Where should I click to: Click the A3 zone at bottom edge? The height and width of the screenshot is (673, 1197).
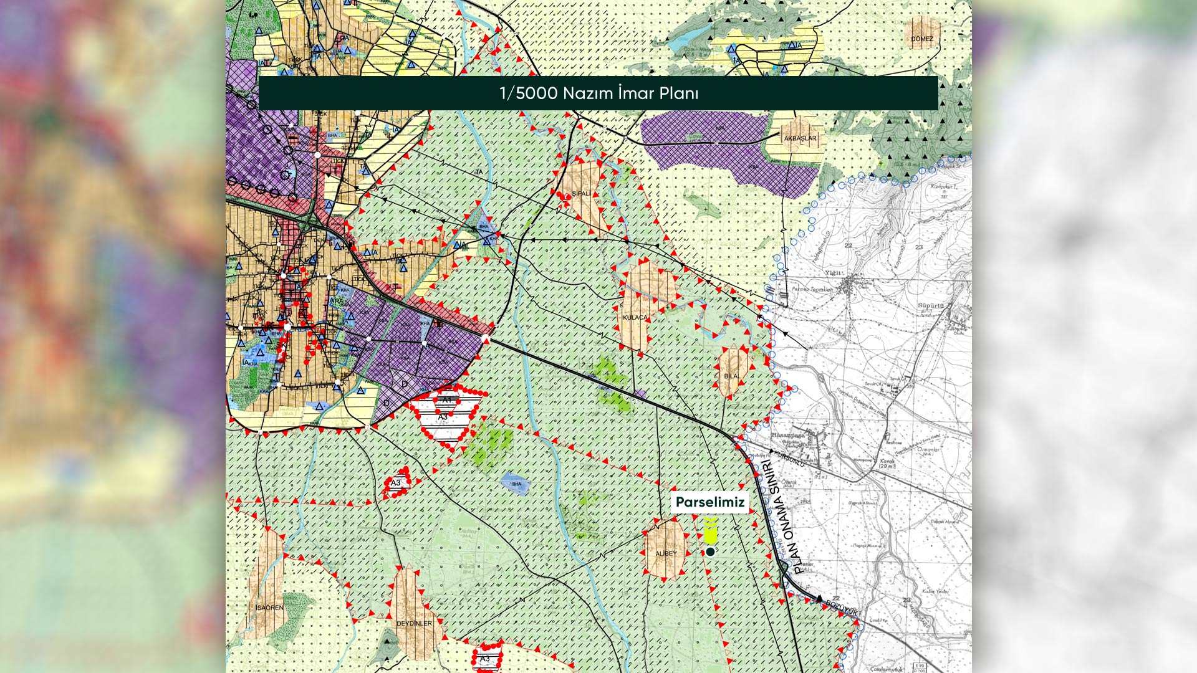click(x=486, y=659)
